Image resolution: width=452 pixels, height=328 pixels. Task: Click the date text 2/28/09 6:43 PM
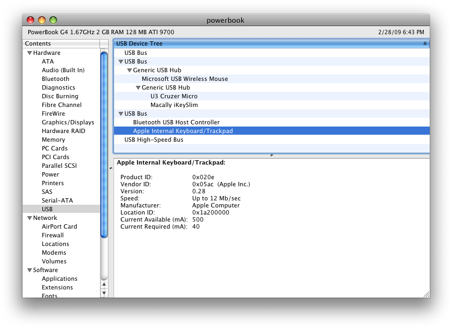click(x=401, y=32)
